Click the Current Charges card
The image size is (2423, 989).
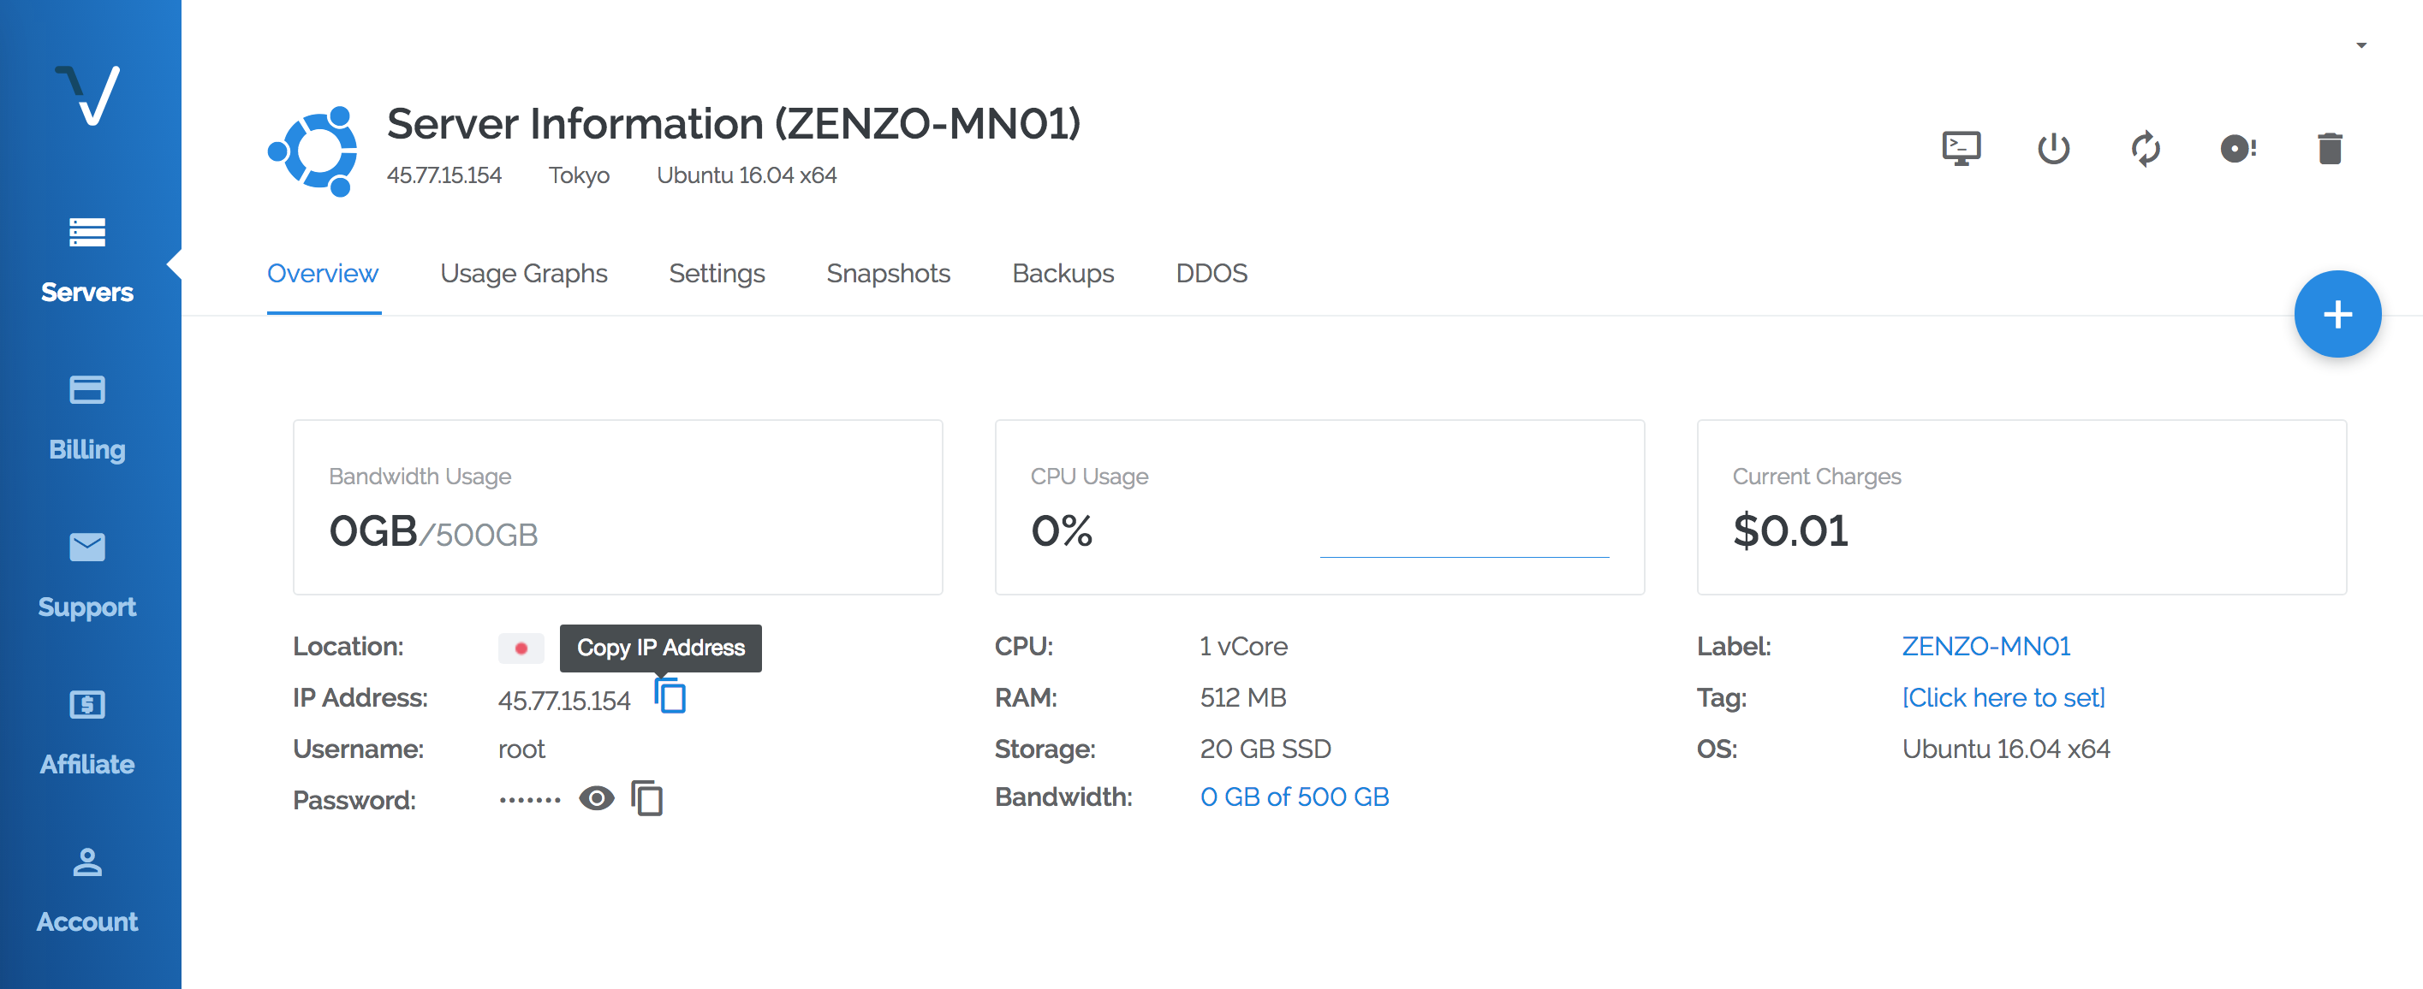[2021, 506]
